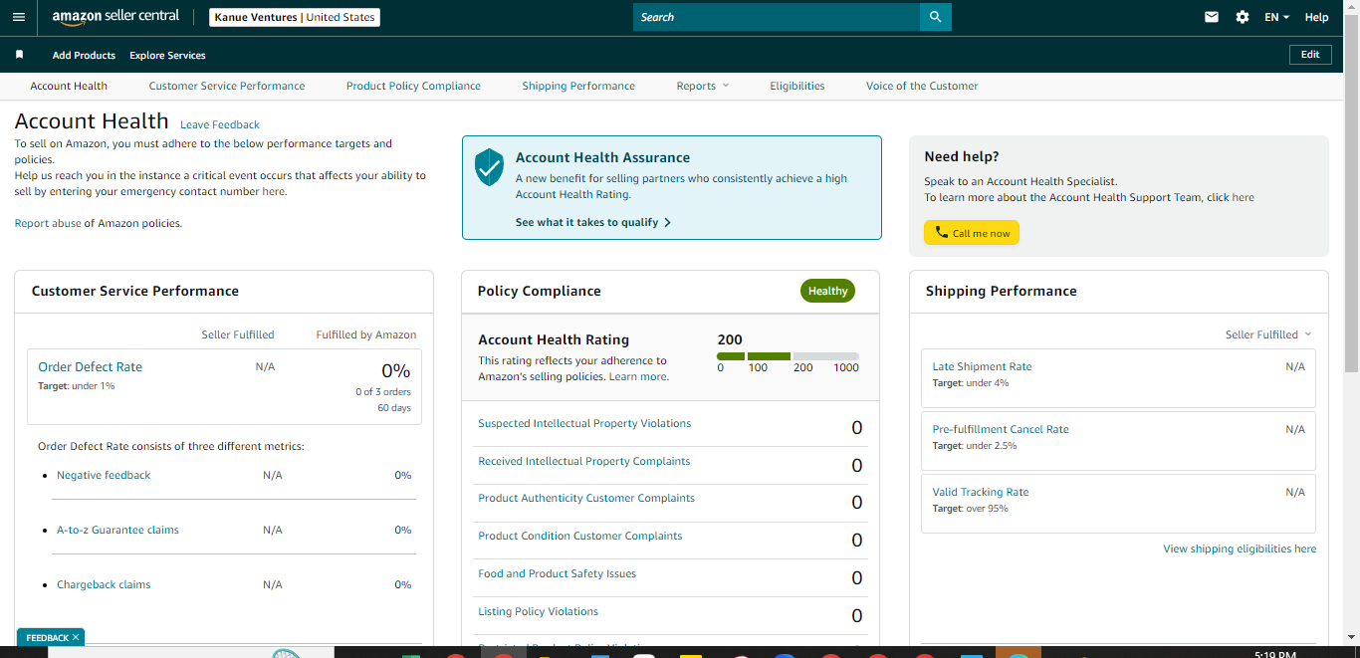
Task: Click the phone icon in Call me now
Action: (x=941, y=233)
